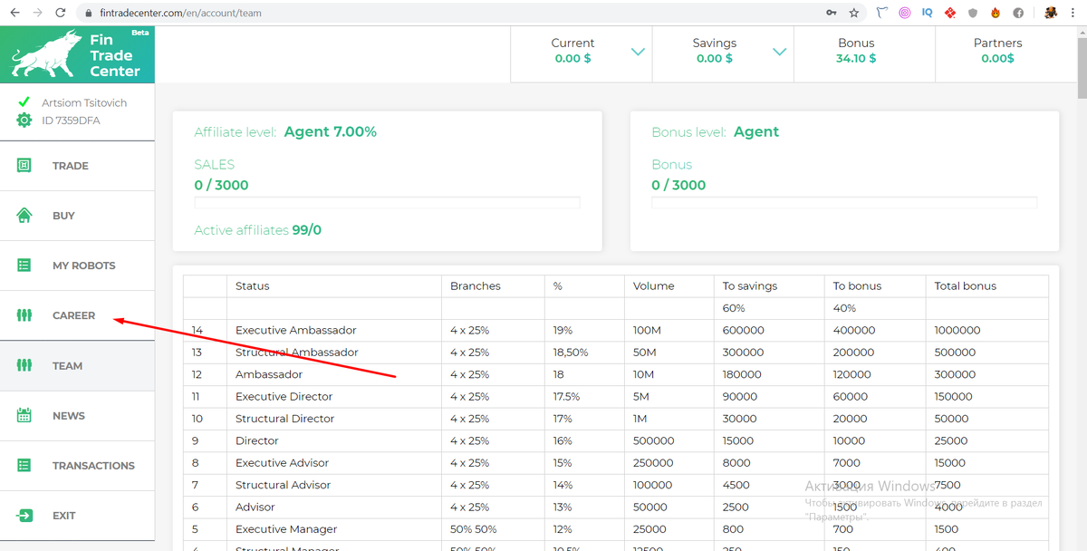Image resolution: width=1087 pixels, height=551 pixels.
Task: Open the flame face extension icon
Action: point(996,13)
